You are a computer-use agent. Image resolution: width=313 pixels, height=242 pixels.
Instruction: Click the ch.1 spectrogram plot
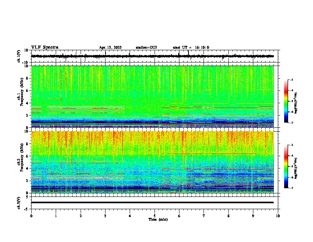(x=153, y=96)
